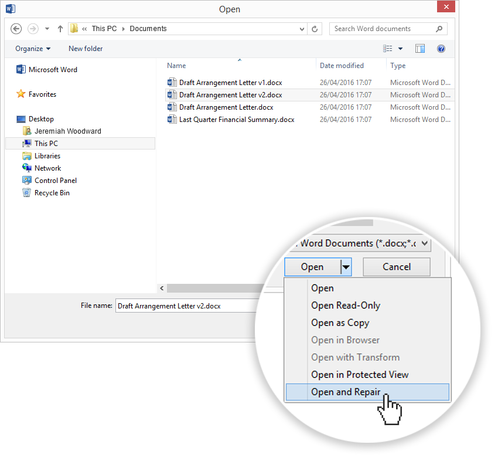Sort files by Name column
498x458 pixels.
176,66
